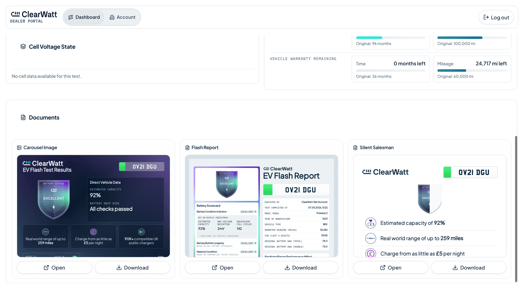
Task: Click the download icon for Carousel Image
Action: tap(119, 267)
